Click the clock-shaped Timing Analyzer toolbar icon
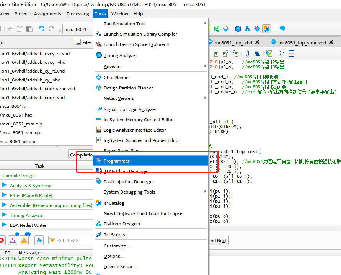Image resolution: width=341 pixels, height=275 pixels. (x=238, y=29)
